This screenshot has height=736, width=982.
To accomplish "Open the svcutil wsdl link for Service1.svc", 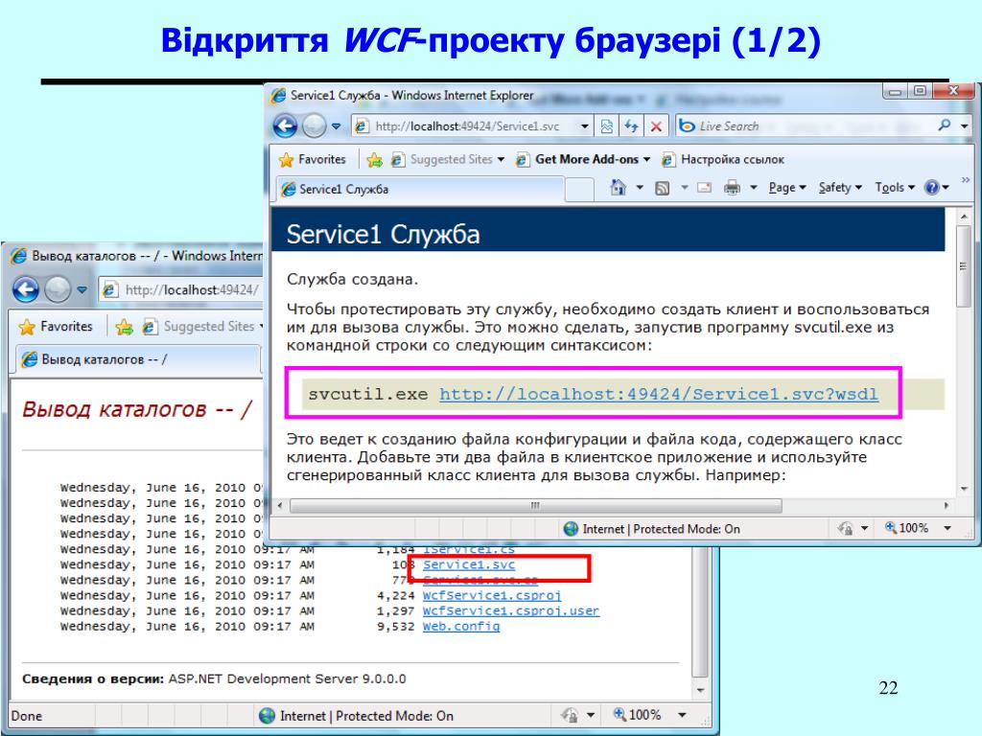I will tap(658, 394).
